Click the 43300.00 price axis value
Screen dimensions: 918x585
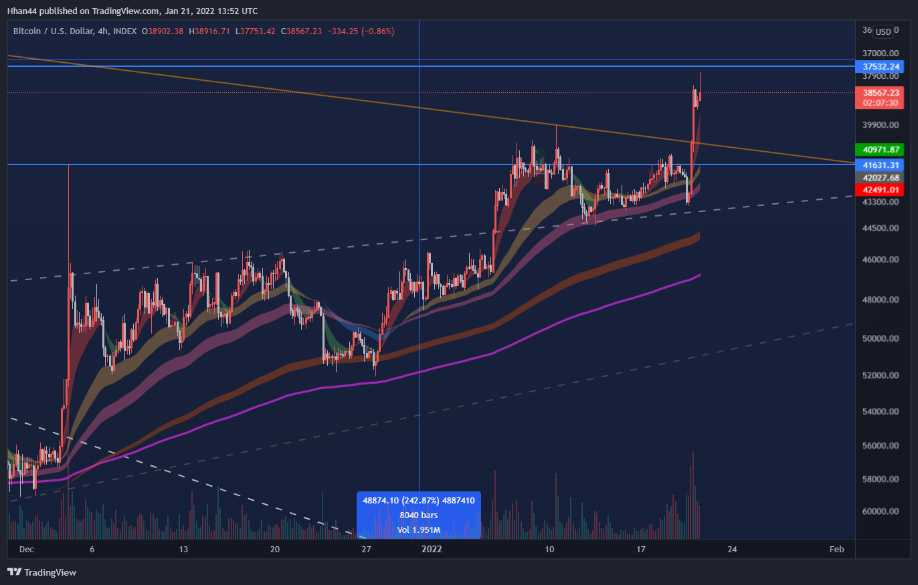pyautogui.click(x=881, y=202)
